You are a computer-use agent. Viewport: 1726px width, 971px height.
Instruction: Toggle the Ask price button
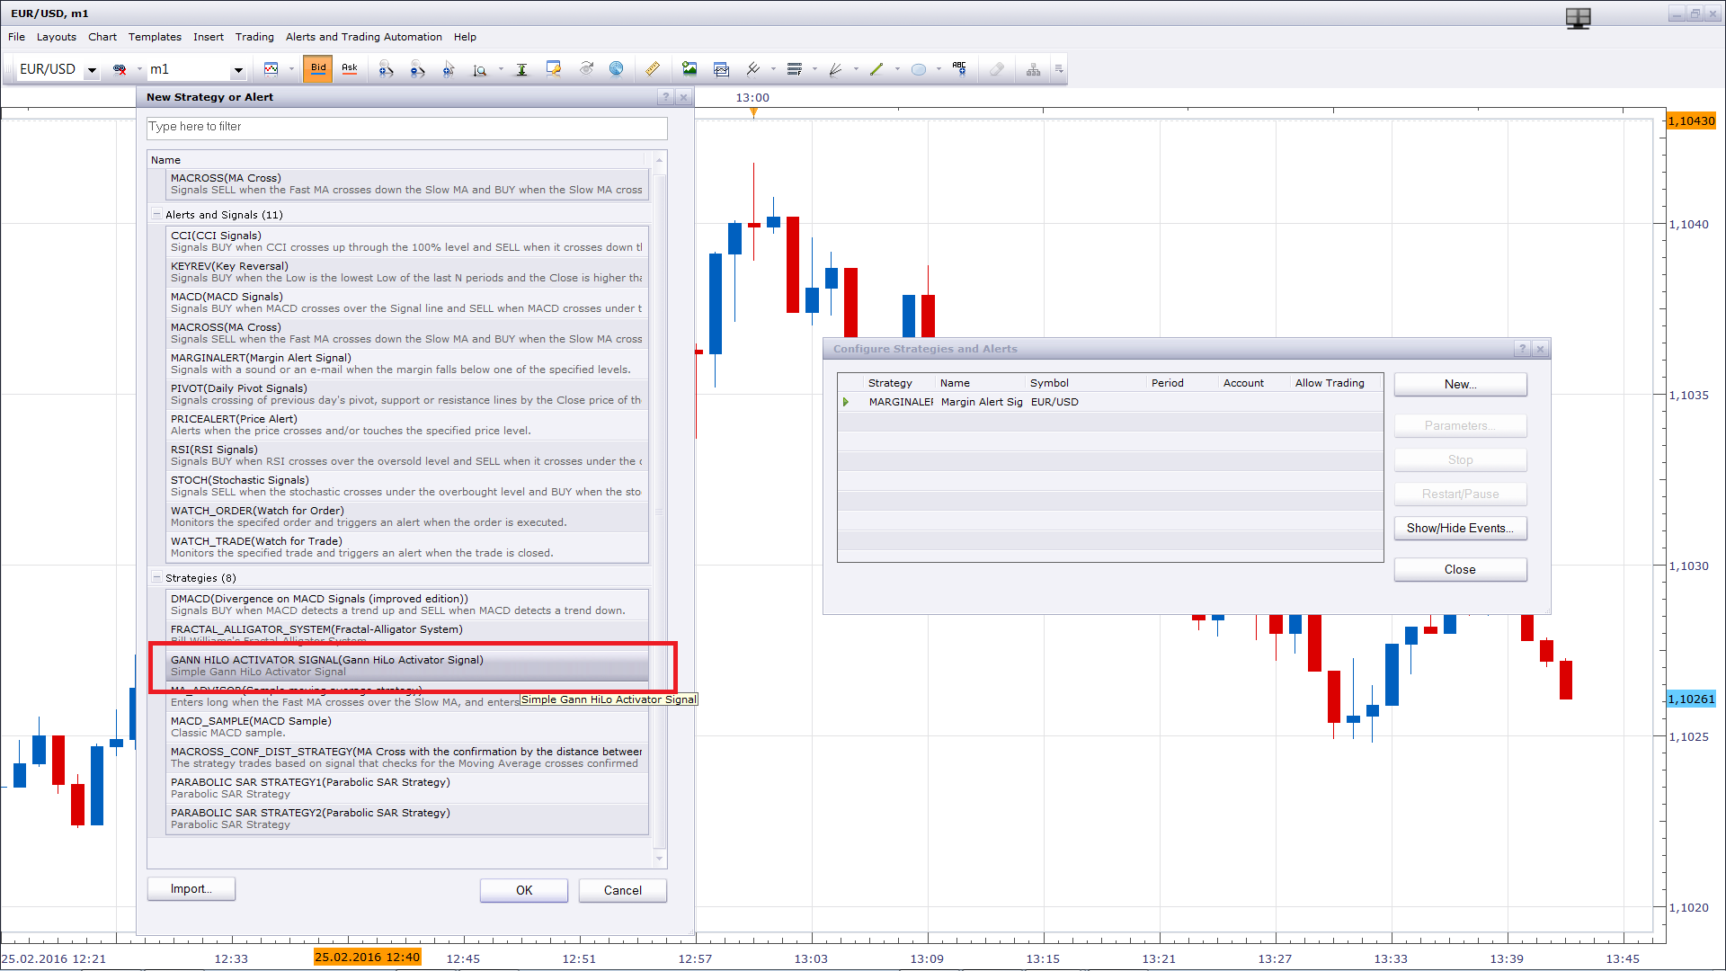(x=350, y=69)
